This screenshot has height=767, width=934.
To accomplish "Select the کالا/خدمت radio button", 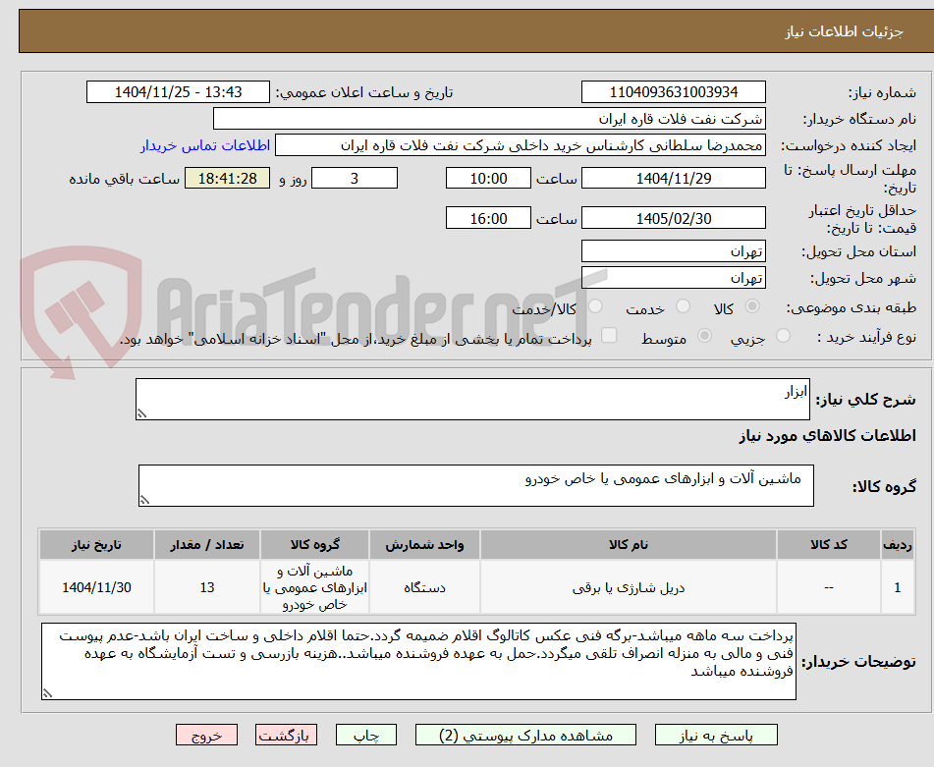I will click(595, 306).
